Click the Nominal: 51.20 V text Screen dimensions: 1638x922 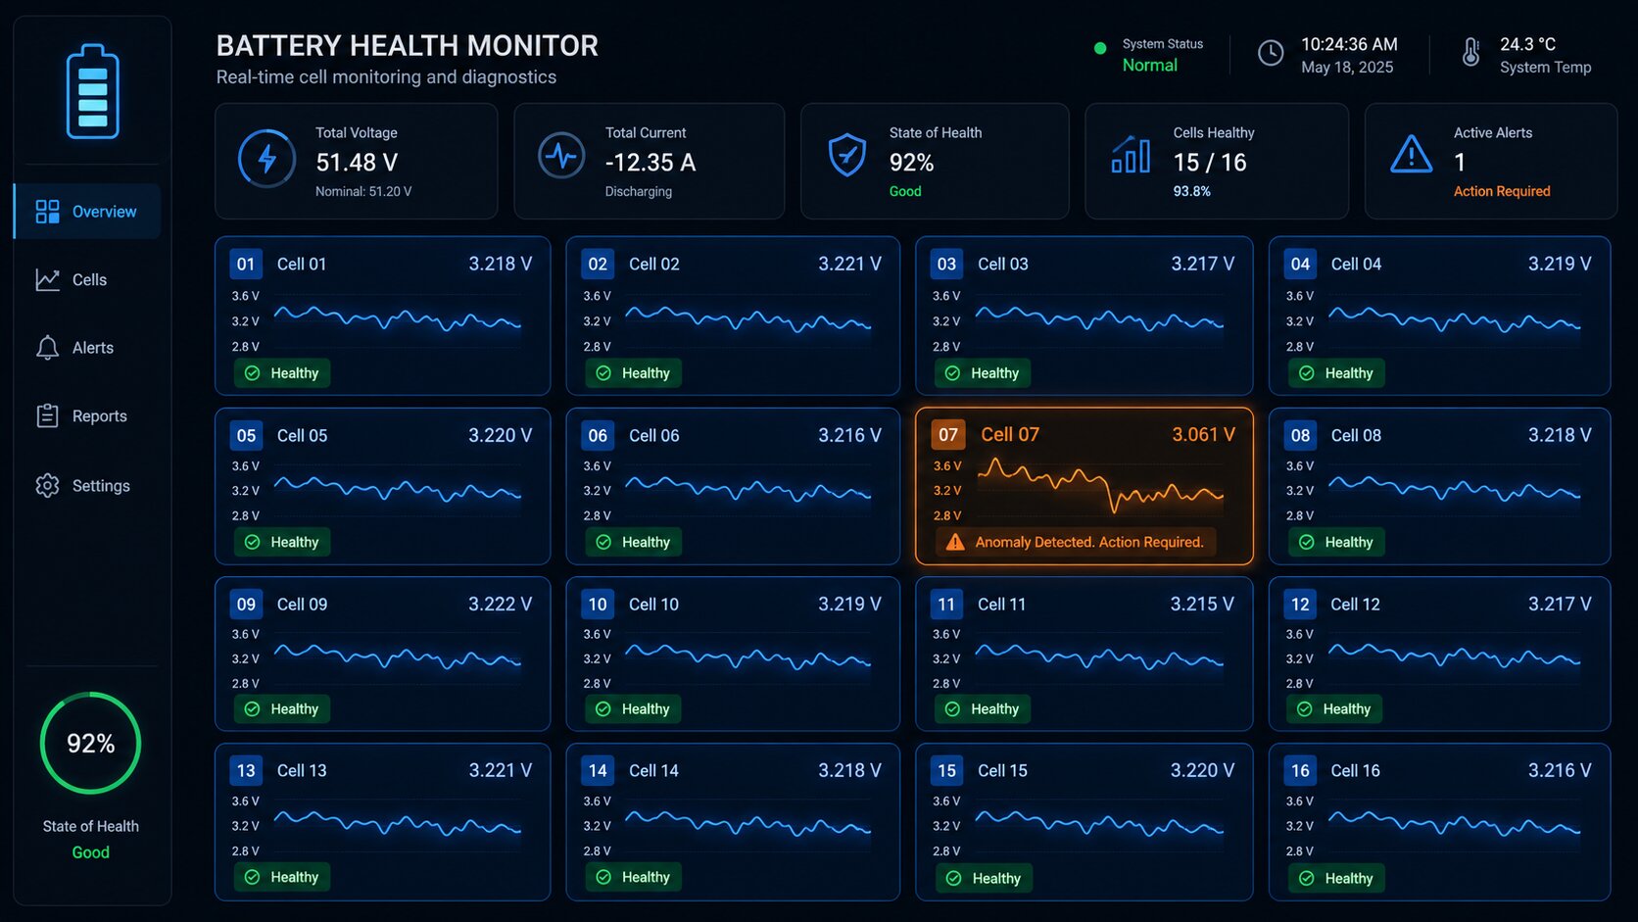(x=363, y=191)
